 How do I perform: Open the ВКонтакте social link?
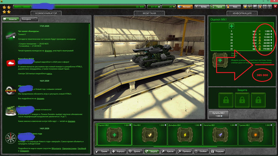tap(56, 149)
